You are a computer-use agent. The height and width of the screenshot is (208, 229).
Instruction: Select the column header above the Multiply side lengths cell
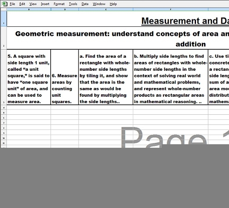(x=171, y=9)
